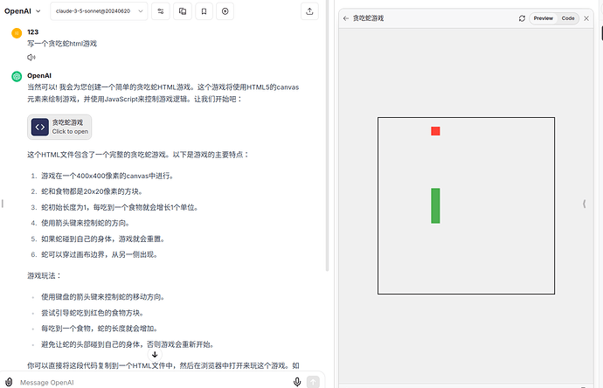Click the red food square in game
The height and width of the screenshot is (388, 603).
pyautogui.click(x=435, y=131)
